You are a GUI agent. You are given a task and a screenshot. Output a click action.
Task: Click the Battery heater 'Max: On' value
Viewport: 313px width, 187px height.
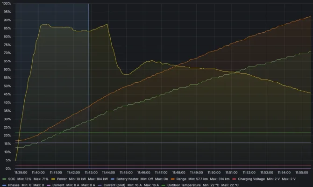click(x=161, y=179)
